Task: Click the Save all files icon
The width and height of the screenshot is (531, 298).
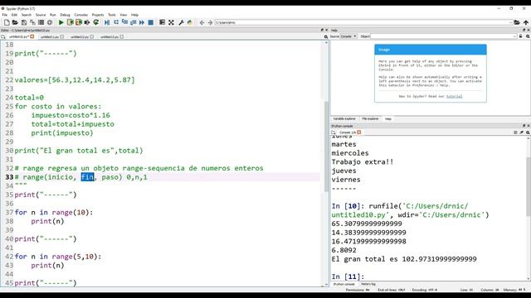Action: click(32, 22)
